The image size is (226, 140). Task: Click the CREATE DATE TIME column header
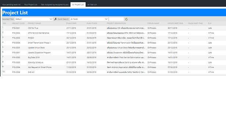click(x=175, y=23)
